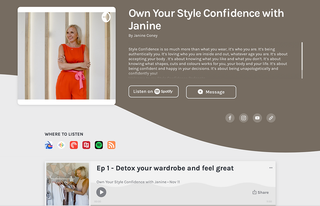Play Episode 1 Detox your wardrobe
The image size is (320, 206).
click(101, 192)
